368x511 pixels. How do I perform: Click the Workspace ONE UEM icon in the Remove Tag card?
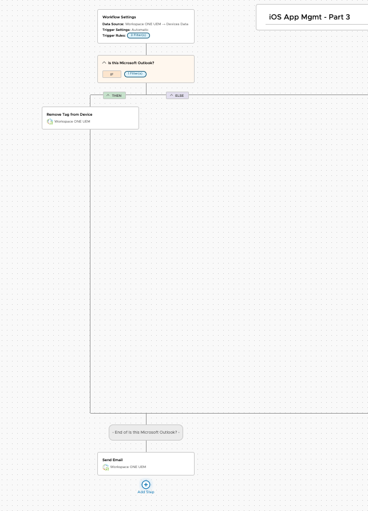[x=50, y=121]
